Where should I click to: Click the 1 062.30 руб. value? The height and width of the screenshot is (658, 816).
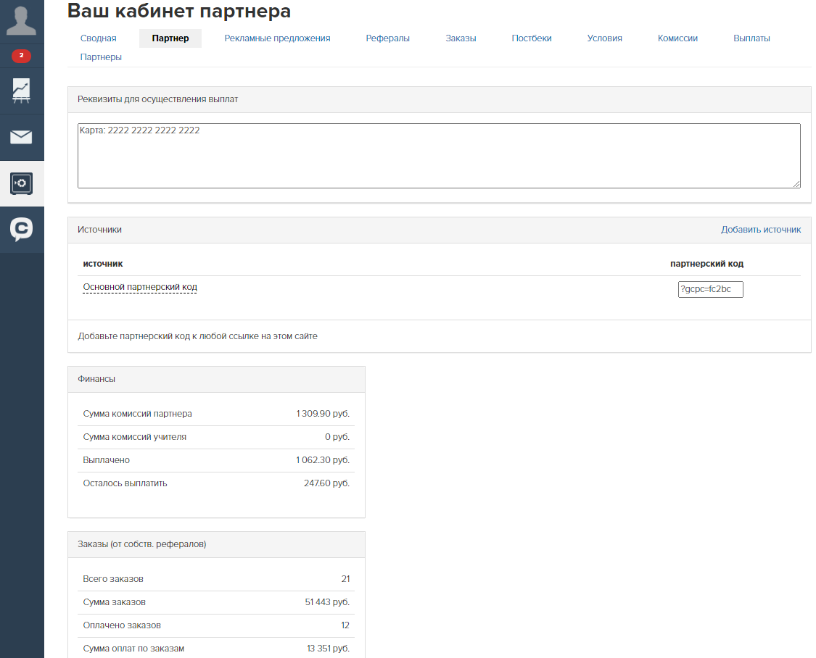(323, 460)
